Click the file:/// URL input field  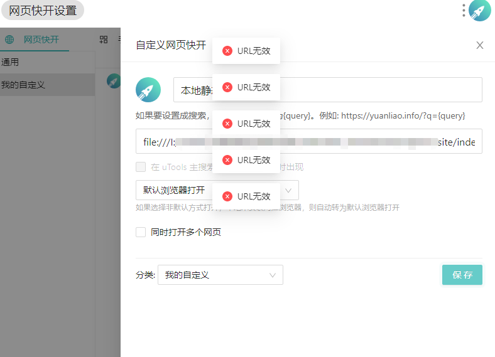(x=308, y=141)
